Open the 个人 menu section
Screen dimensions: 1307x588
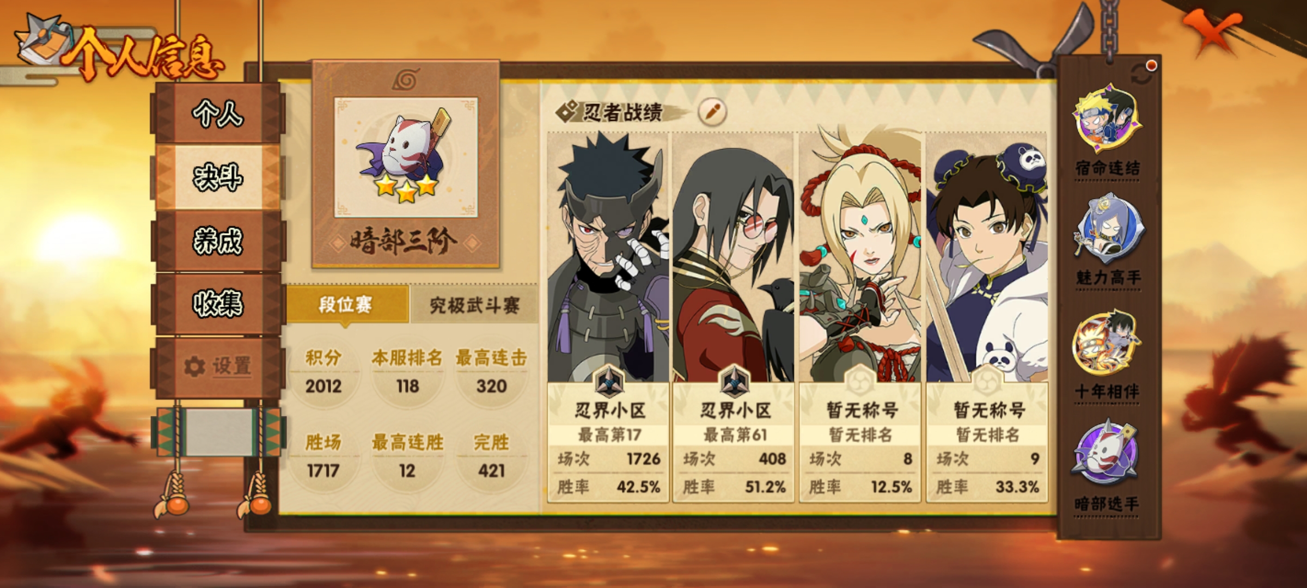tap(218, 113)
